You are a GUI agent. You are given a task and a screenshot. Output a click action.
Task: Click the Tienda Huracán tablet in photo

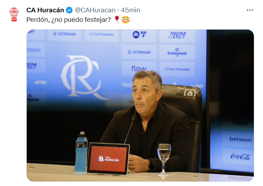108,159
